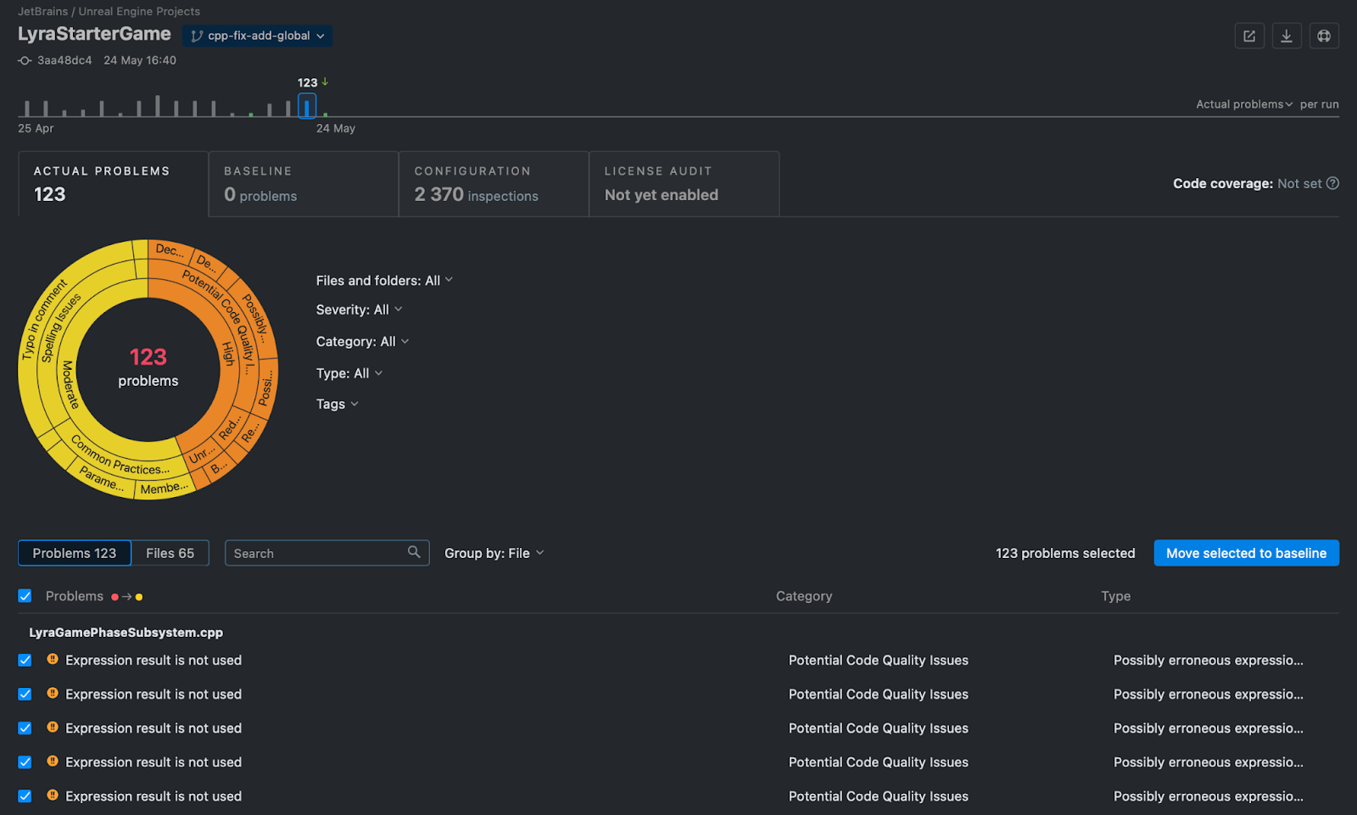The height and width of the screenshot is (815, 1357).
Task: Uncheck the second Expression result is not used row
Action: [25, 694]
